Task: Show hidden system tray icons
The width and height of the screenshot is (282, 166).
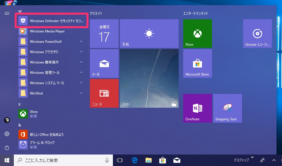Action: pos(274,160)
